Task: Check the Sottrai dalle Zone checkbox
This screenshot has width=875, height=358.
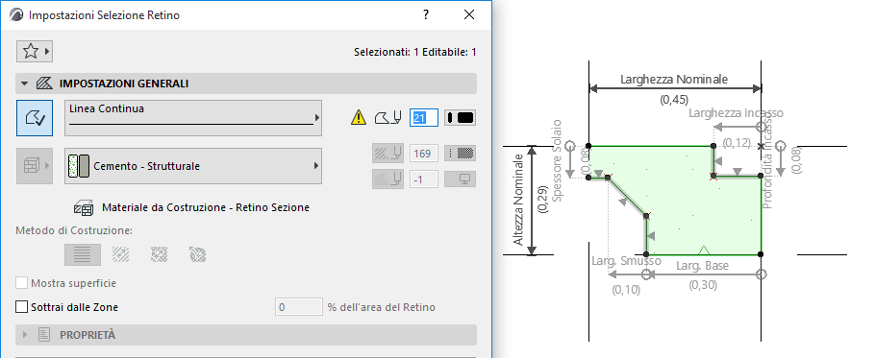Action: tap(22, 307)
